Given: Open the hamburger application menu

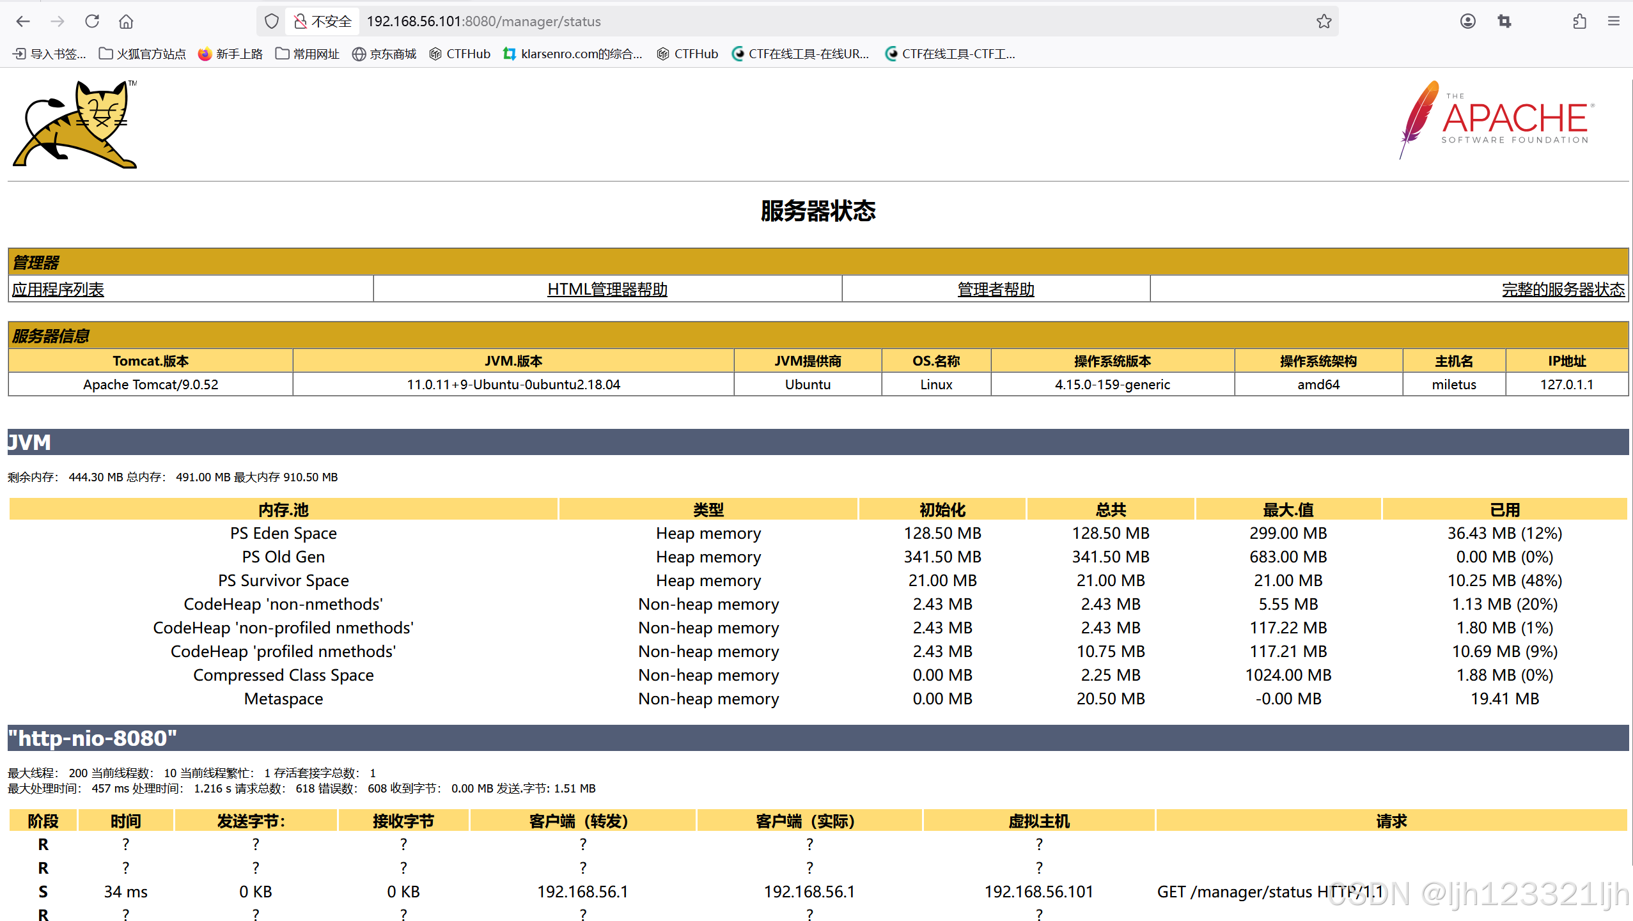Looking at the screenshot, I should tap(1614, 21).
